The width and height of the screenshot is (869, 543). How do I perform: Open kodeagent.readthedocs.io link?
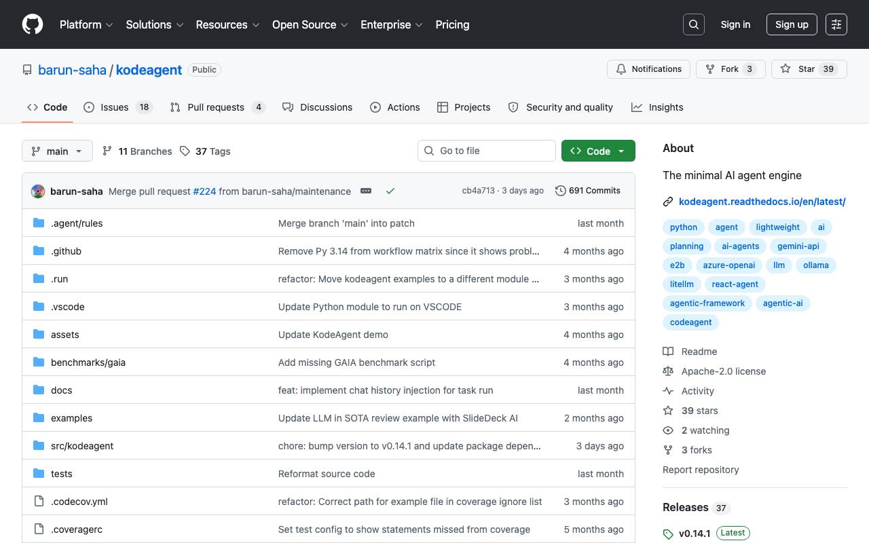[x=762, y=202]
